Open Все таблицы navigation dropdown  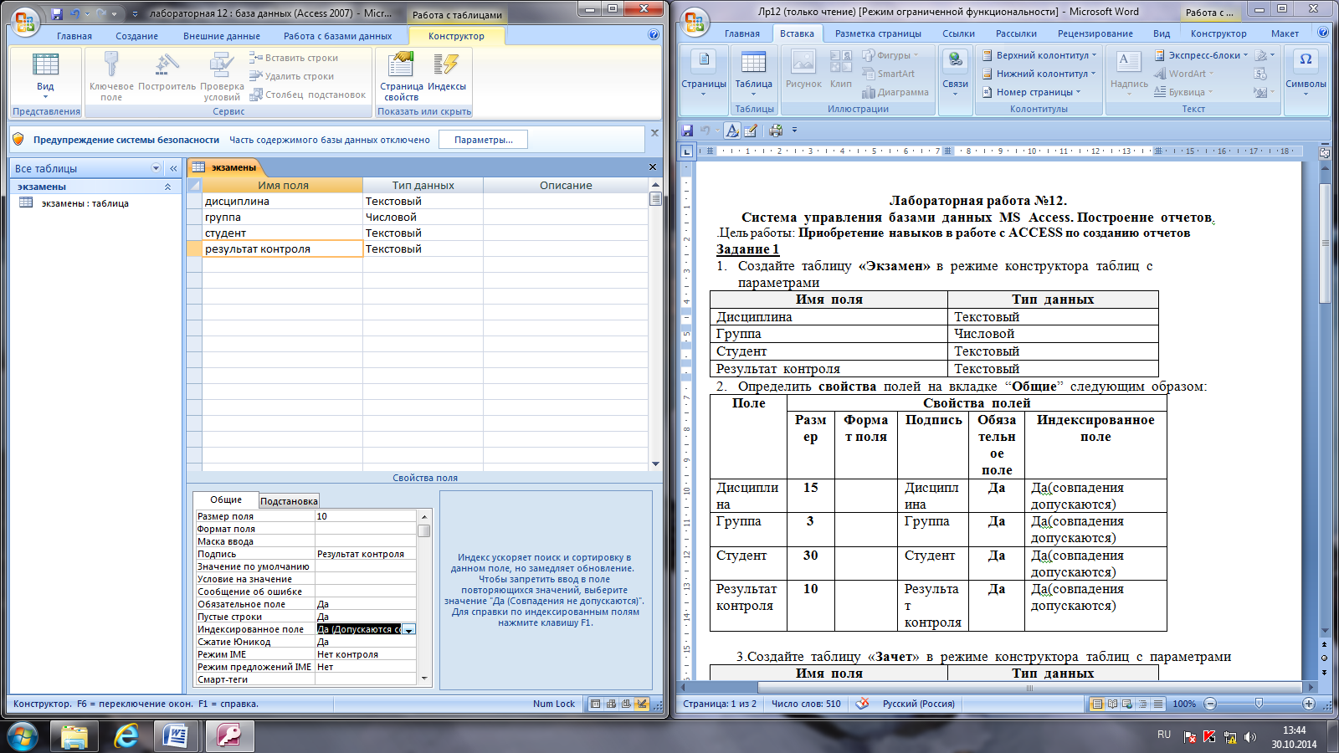[x=156, y=168]
